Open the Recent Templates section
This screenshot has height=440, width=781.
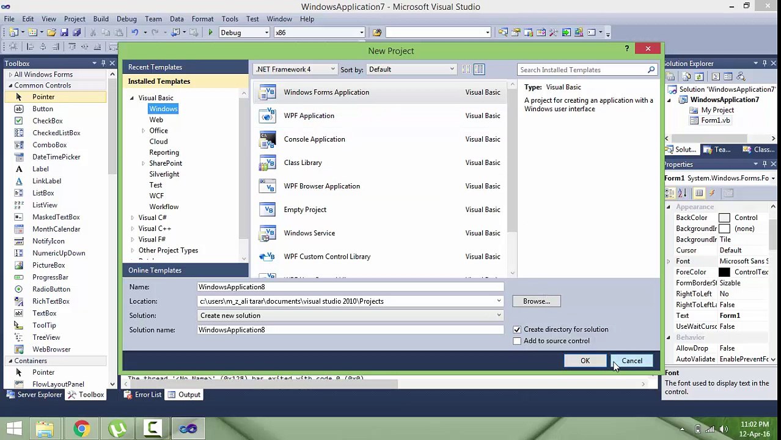pyautogui.click(x=186, y=67)
